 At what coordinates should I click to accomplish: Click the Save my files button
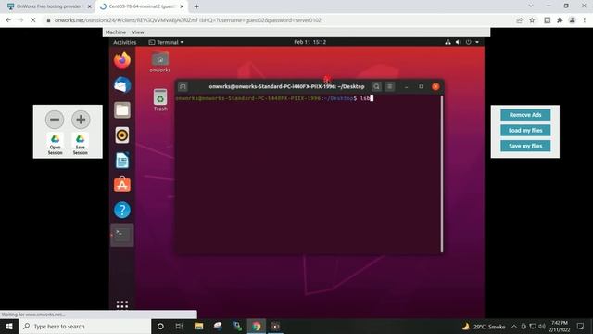pyautogui.click(x=525, y=146)
